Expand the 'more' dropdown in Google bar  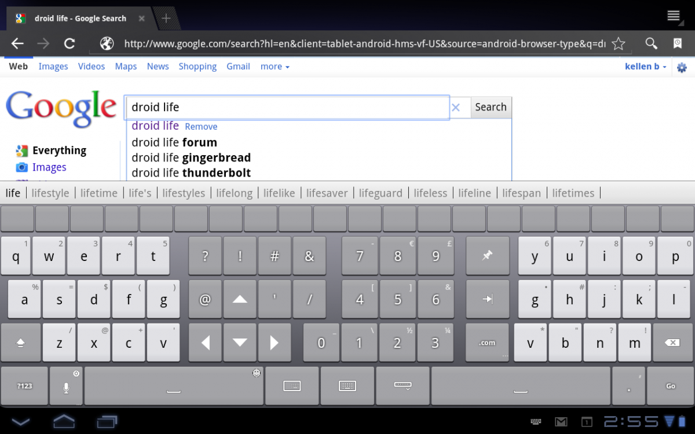point(275,67)
